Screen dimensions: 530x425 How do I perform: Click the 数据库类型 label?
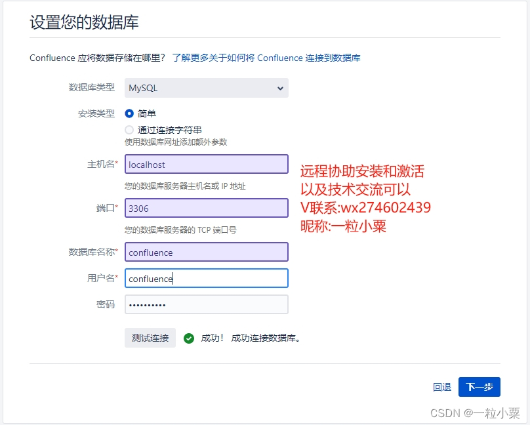click(92, 87)
